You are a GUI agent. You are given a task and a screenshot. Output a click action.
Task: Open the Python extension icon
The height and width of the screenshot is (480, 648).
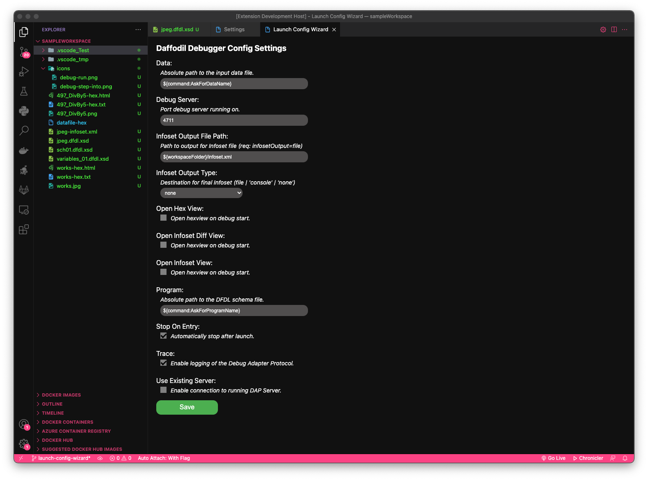[24, 111]
